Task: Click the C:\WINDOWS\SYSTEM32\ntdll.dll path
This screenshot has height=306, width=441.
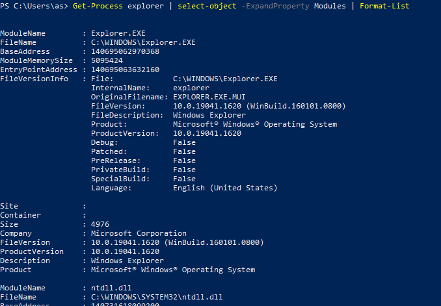Action: (157, 297)
